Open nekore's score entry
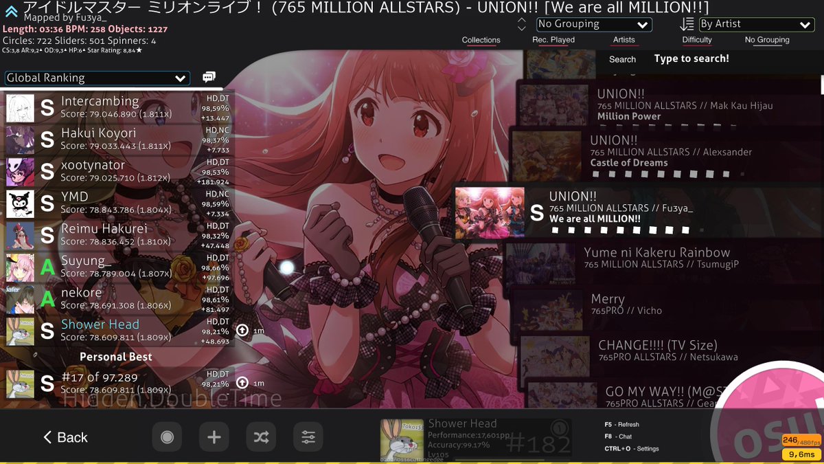The image size is (824, 464). 117,300
